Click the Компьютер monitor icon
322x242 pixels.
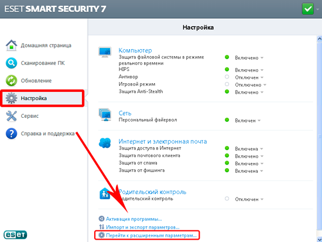coord(105,52)
